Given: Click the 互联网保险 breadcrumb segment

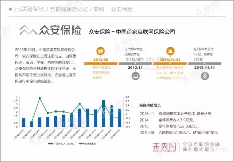Looking at the screenshot, I should pos(29,9).
